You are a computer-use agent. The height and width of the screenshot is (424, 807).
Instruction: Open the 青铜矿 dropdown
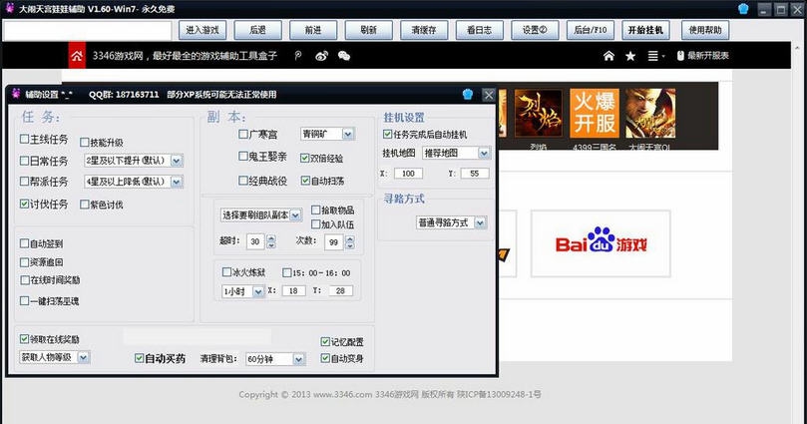327,134
